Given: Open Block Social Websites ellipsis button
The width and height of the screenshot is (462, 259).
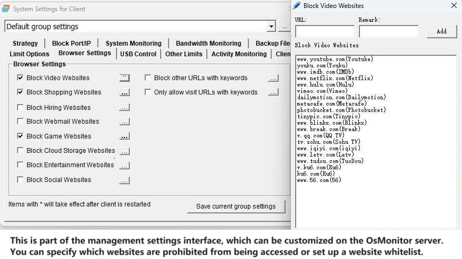Looking at the screenshot, I should tap(124, 180).
